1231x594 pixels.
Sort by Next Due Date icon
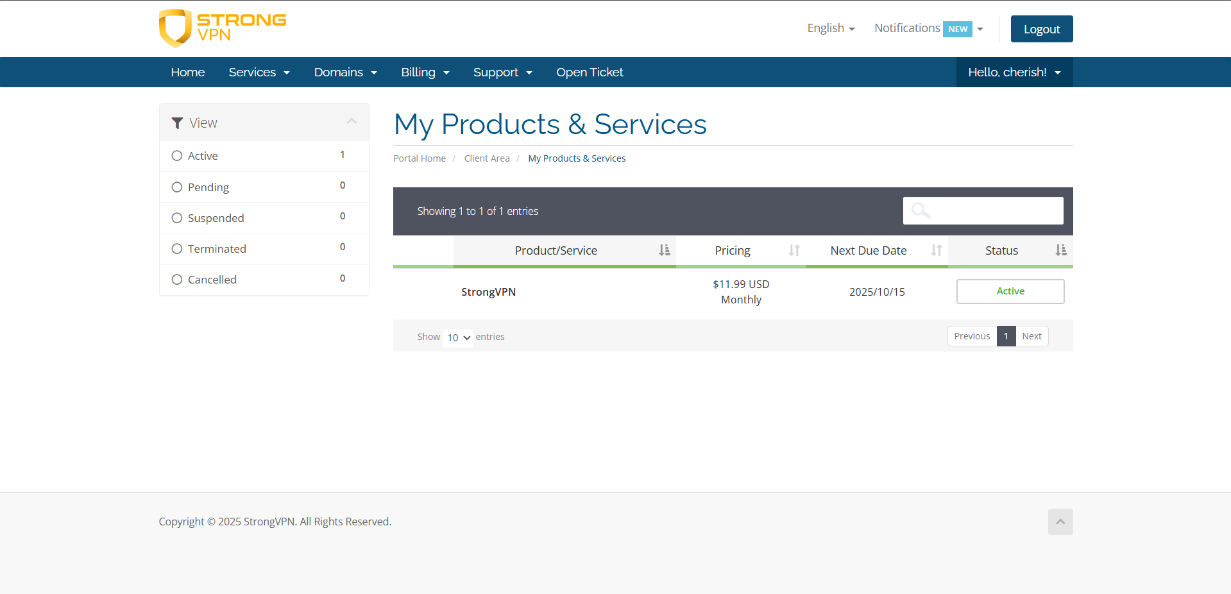click(936, 250)
